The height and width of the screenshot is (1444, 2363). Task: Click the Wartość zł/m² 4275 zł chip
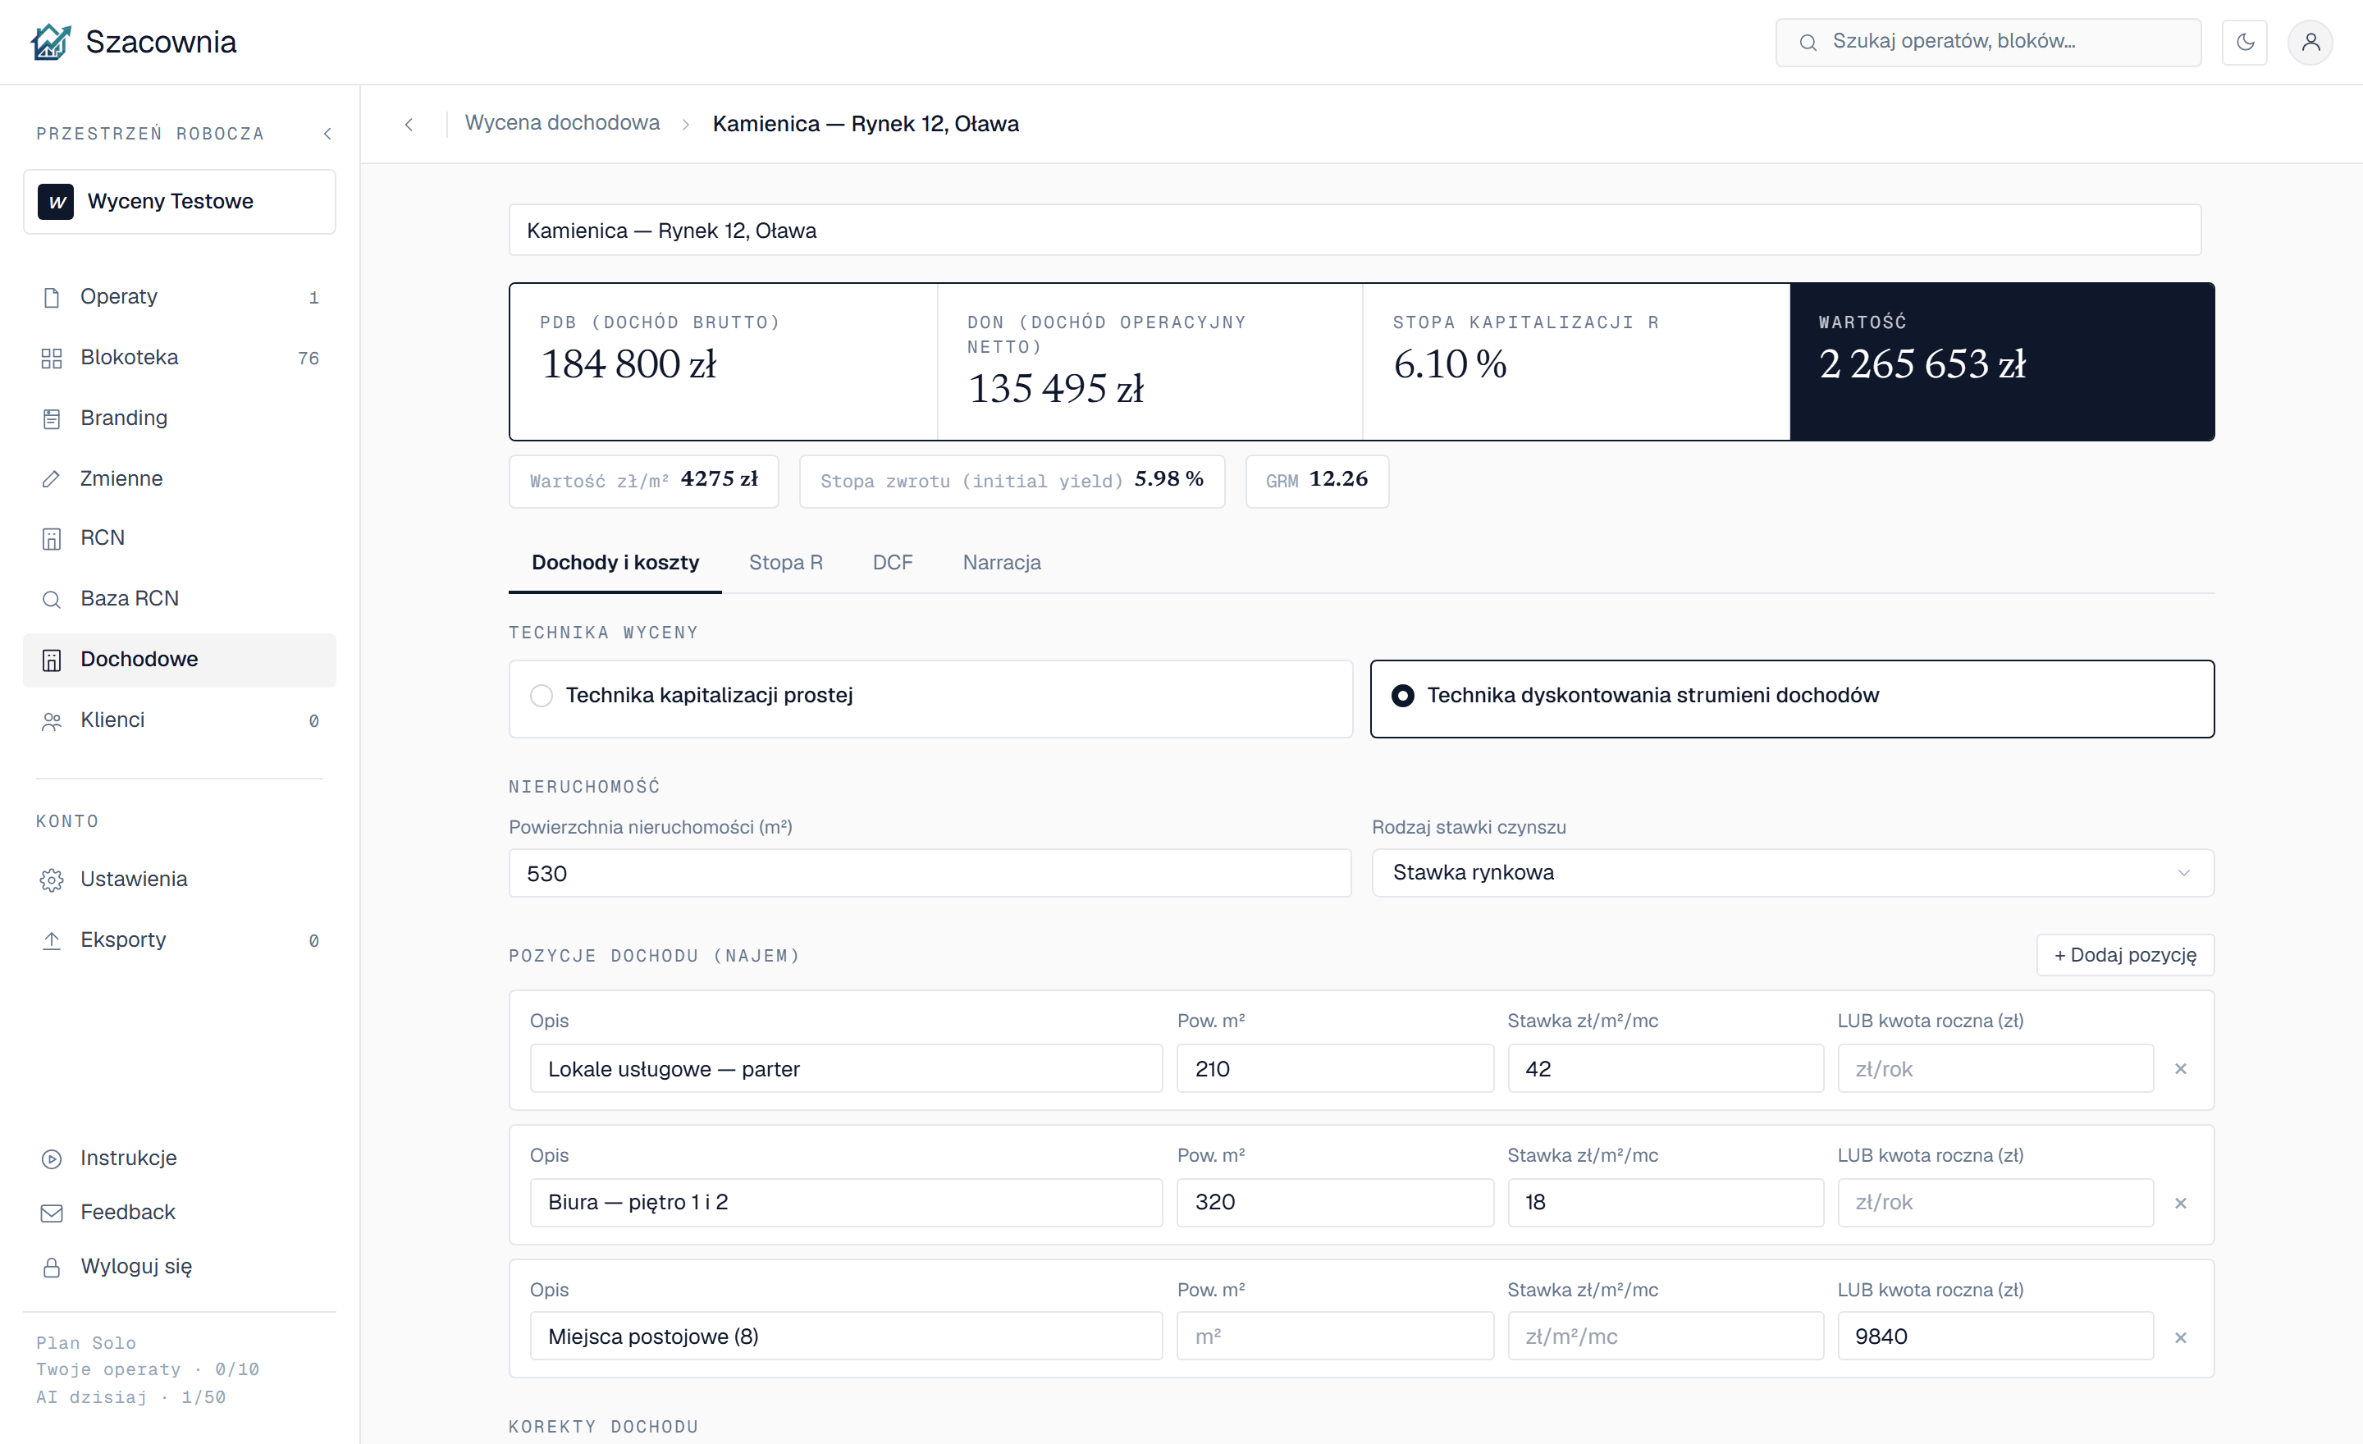click(643, 480)
